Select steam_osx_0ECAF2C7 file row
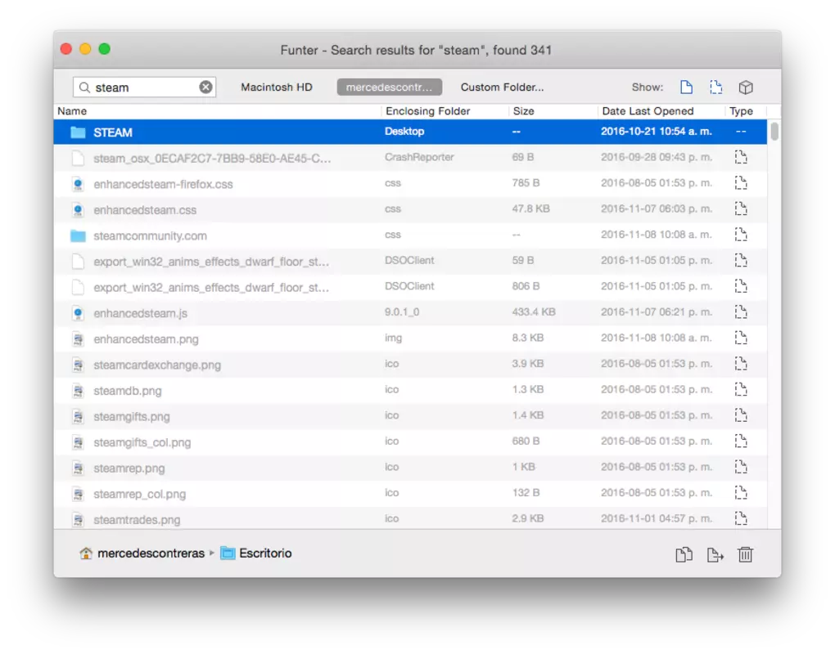835x654 pixels. [x=410, y=158]
